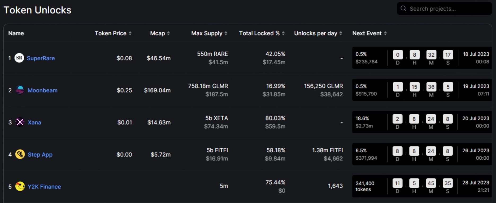Select SuperRare token price $0.08
The height and width of the screenshot is (203, 496).
click(124, 58)
